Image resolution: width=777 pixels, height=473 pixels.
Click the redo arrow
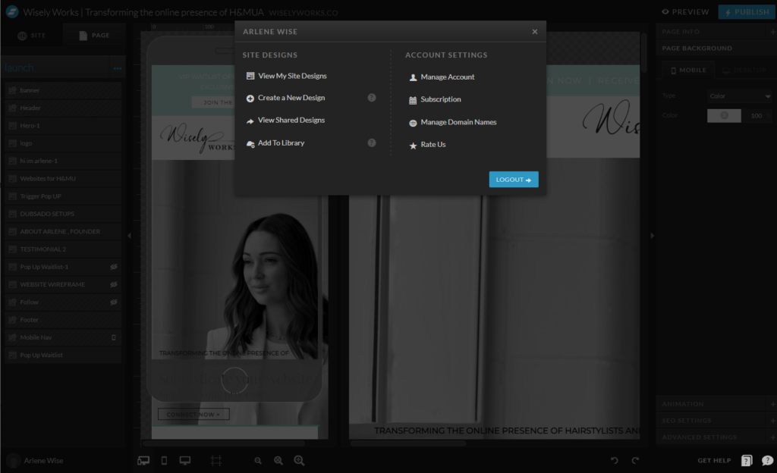(x=635, y=461)
